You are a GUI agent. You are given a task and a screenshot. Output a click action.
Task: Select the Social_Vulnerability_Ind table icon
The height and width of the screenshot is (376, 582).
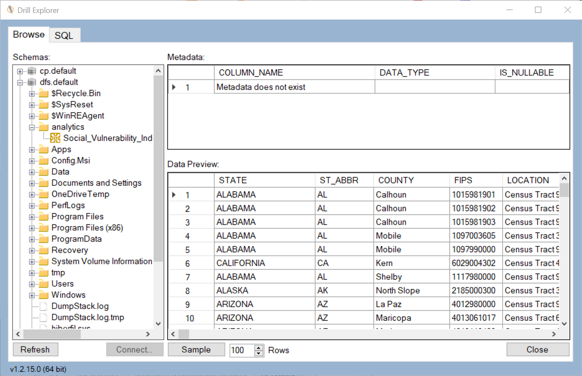[54, 138]
